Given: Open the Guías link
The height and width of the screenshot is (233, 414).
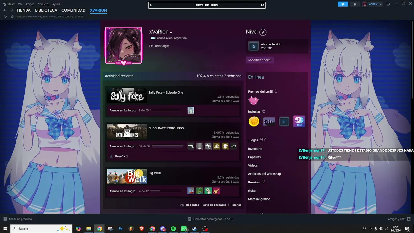Looking at the screenshot, I should point(252,191).
